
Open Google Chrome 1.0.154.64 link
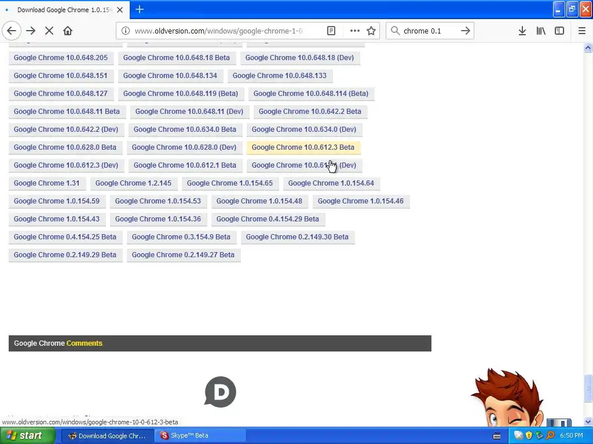click(331, 183)
